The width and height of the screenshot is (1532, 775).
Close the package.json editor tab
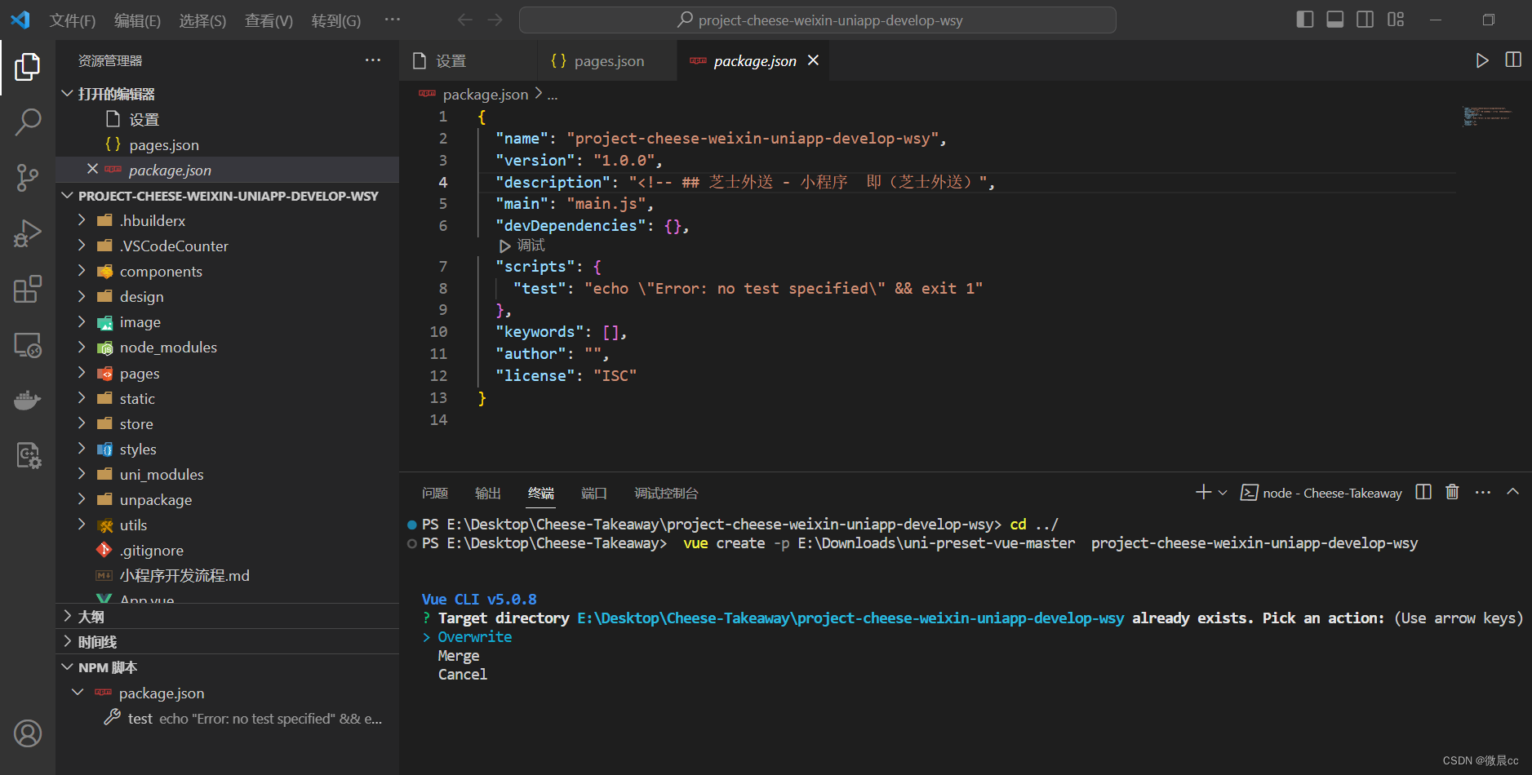tap(813, 60)
